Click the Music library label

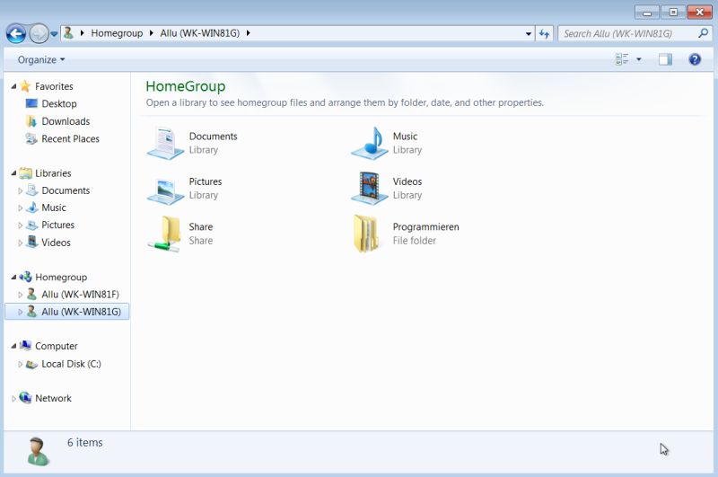point(405,137)
